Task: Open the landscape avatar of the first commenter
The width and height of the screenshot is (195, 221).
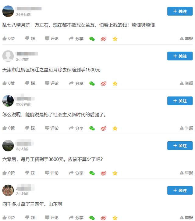Action: coord(8,11)
